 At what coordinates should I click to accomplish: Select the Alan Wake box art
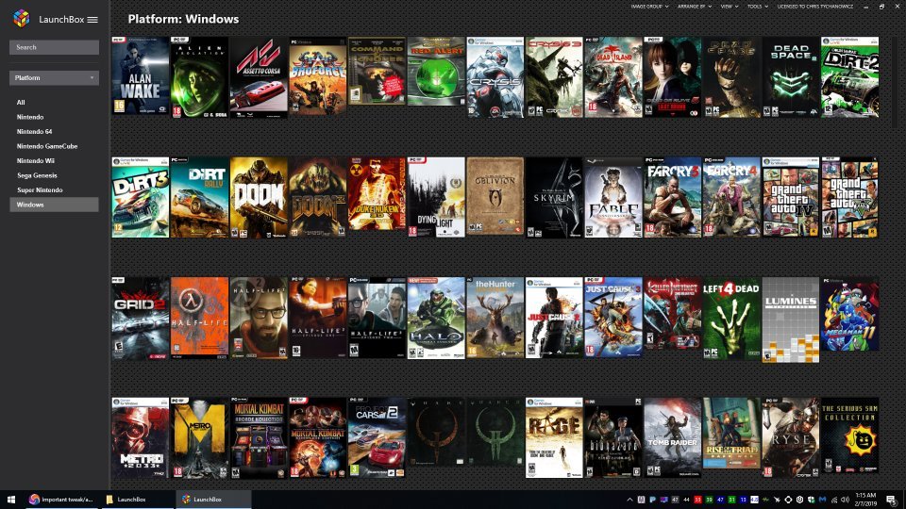(141, 75)
